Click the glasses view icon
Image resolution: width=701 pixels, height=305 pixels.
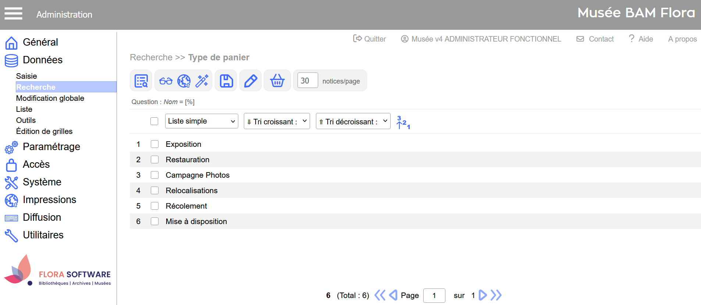point(166,81)
